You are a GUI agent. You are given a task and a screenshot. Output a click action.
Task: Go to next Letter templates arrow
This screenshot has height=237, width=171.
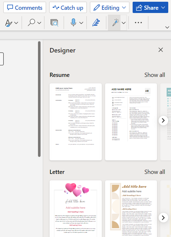point(163,218)
